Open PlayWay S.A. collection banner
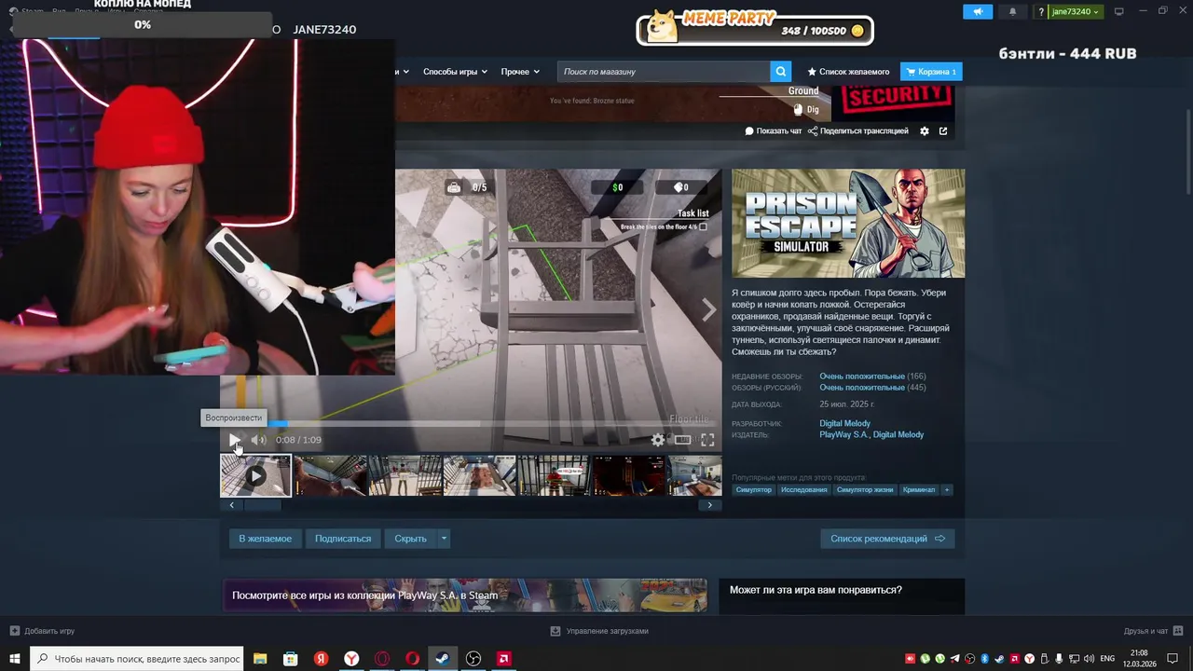The height and width of the screenshot is (671, 1193). point(464,596)
